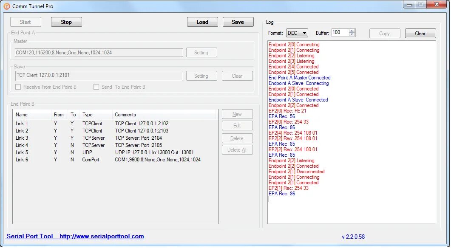Open the Format DEC dropdown

click(x=297, y=33)
